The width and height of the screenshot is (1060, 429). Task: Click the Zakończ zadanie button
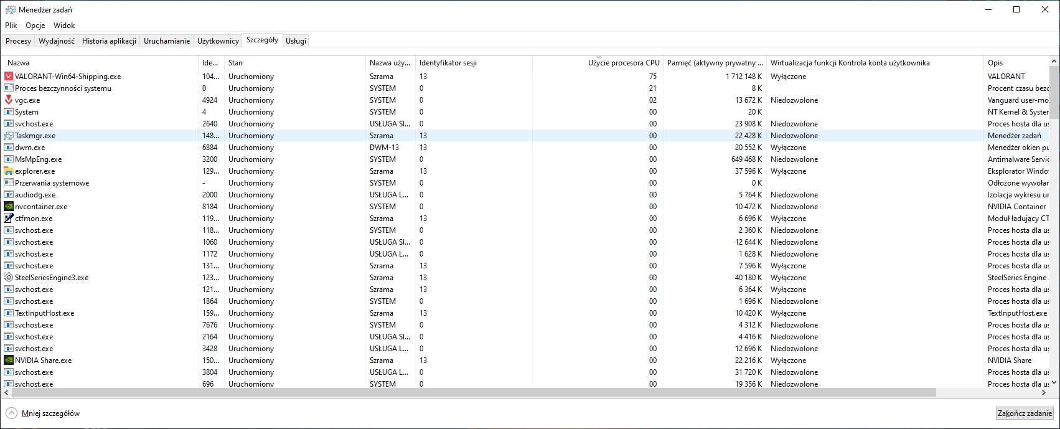click(1025, 413)
